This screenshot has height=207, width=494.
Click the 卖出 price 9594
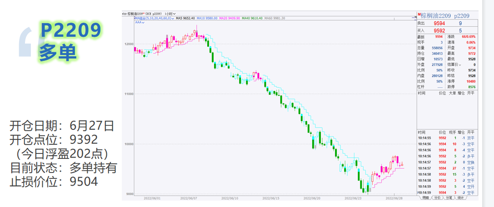[x=439, y=24]
